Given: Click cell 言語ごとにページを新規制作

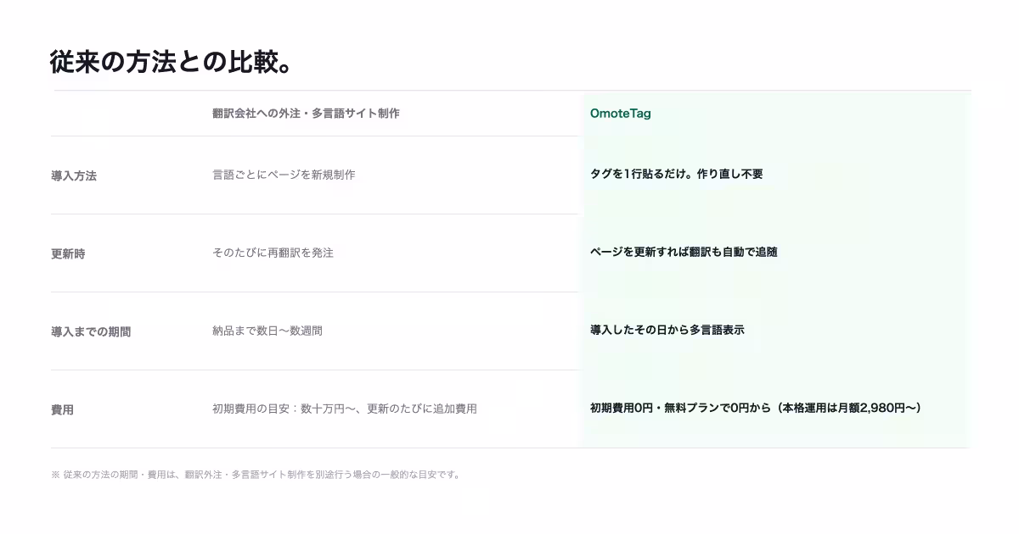Looking at the screenshot, I should point(284,175).
